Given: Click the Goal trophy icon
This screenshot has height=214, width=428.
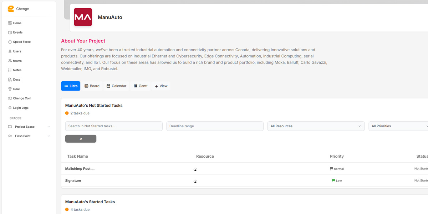Looking at the screenshot, I should tap(10, 89).
